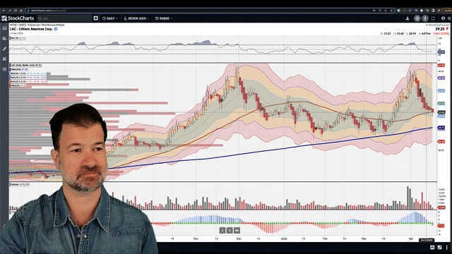452x254 pixels.
Task: Toggle the crosshair circle button
Action: click(x=417, y=18)
